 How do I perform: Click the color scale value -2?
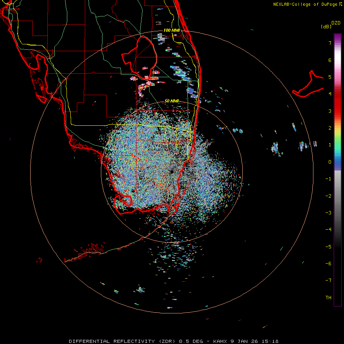pos(328,196)
